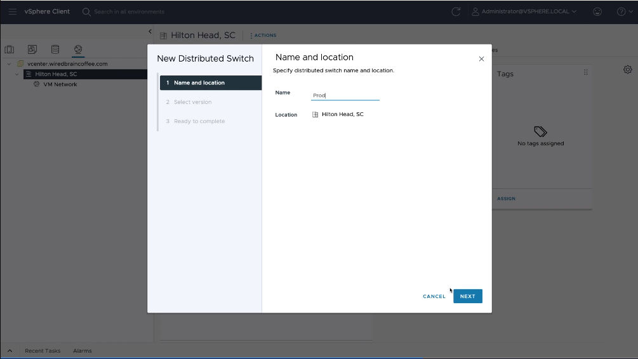Switch to VMs and Templates view

(x=32, y=49)
